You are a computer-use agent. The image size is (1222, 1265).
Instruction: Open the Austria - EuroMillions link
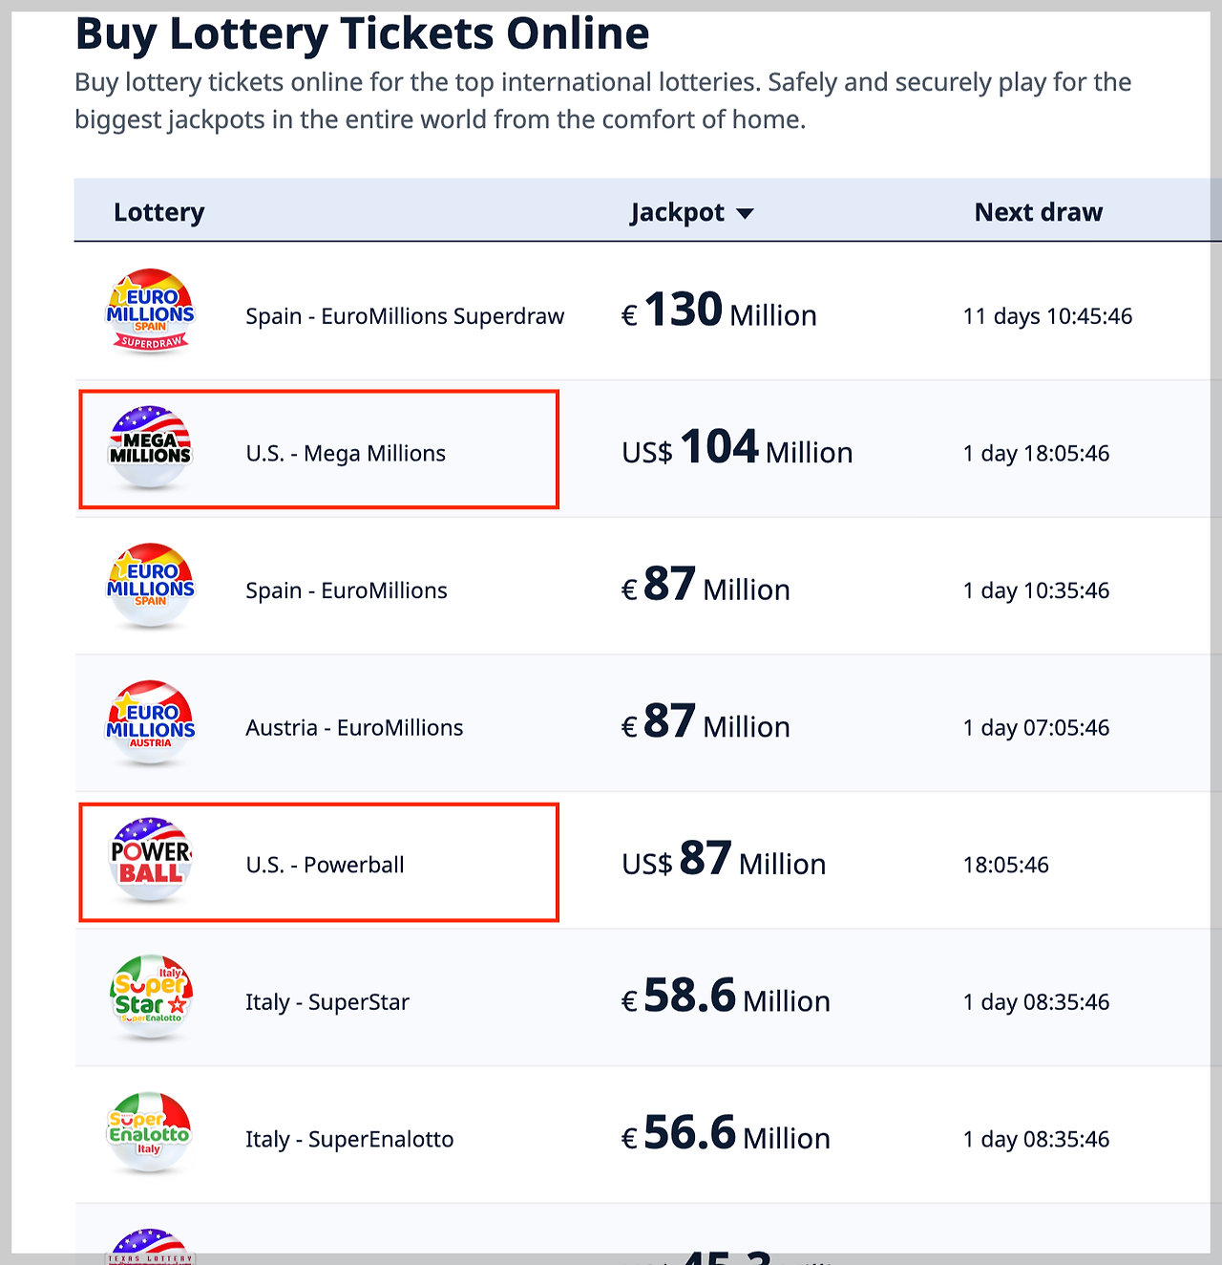click(354, 728)
